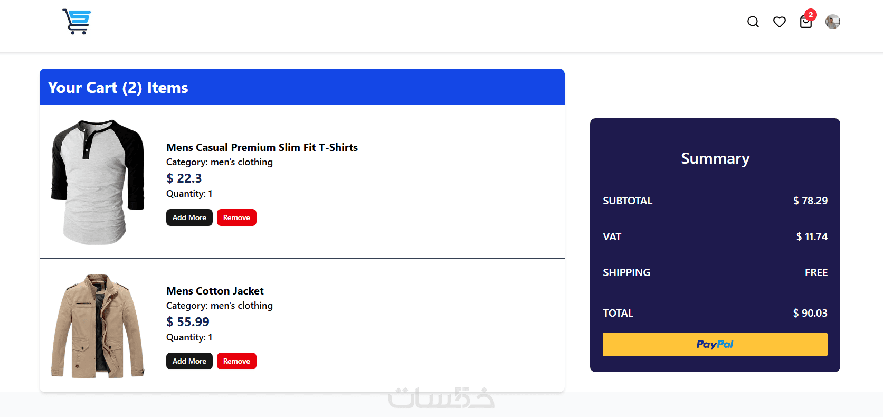
Task: Click the Your Cart (2) Items header
Action: click(118, 88)
